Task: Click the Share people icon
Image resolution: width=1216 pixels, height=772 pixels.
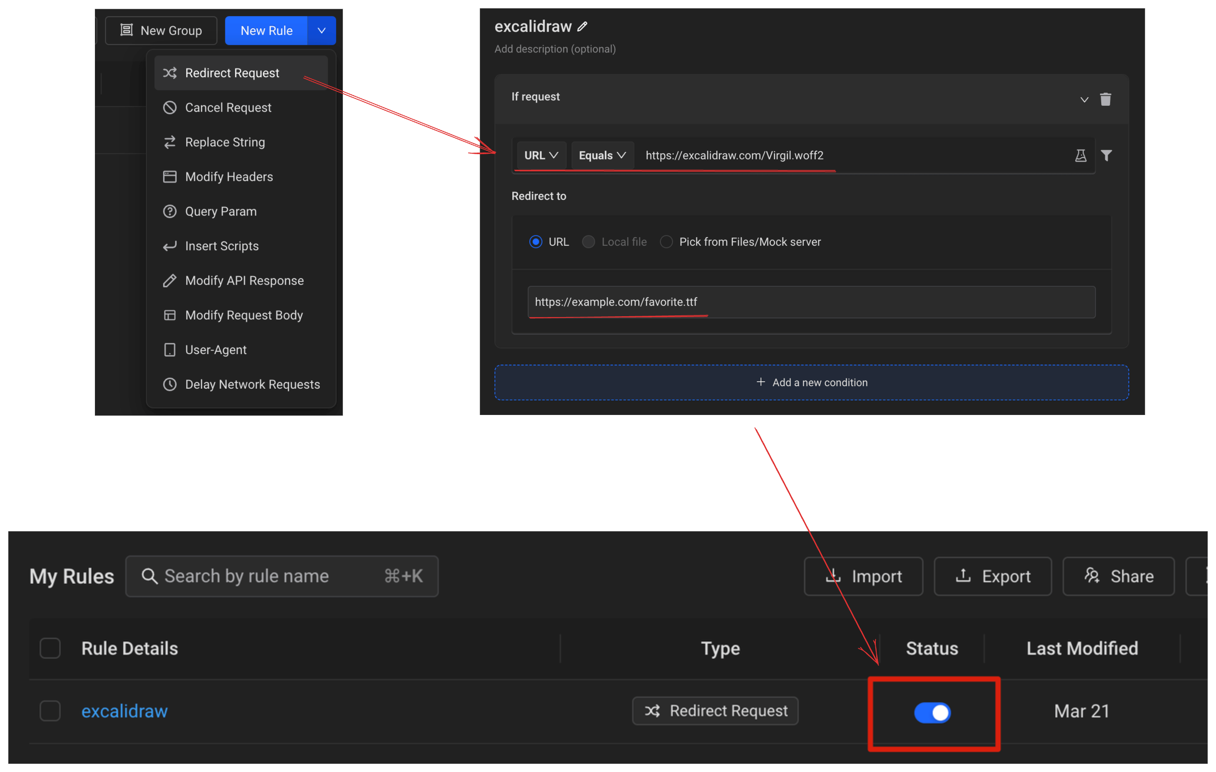Action: click(1092, 575)
